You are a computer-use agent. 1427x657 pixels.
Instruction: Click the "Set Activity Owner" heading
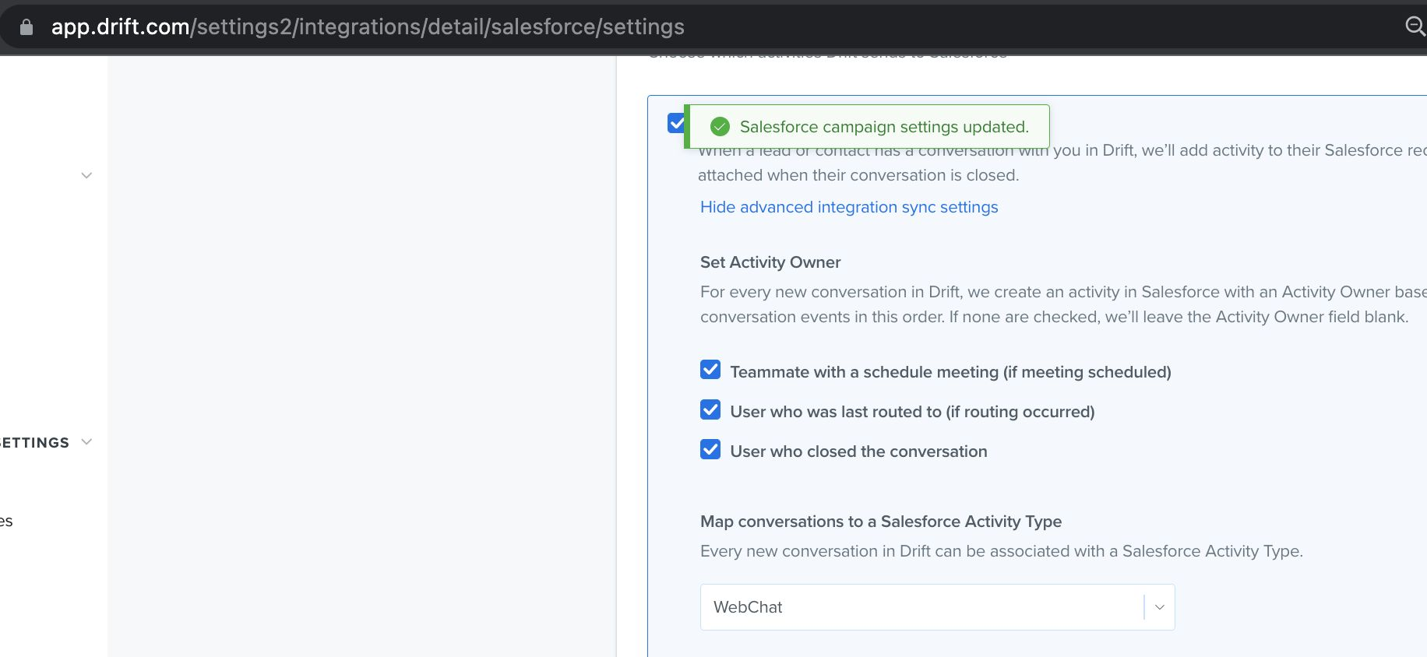point(770,262)
